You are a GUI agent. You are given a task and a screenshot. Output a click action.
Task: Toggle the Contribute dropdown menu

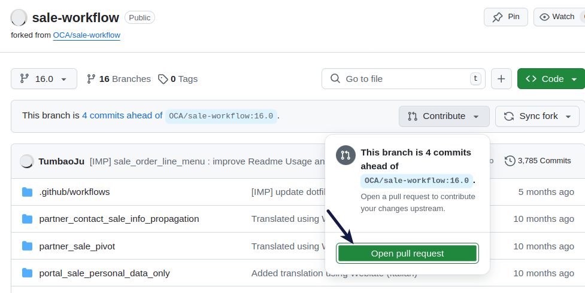(x=444, y=116)
